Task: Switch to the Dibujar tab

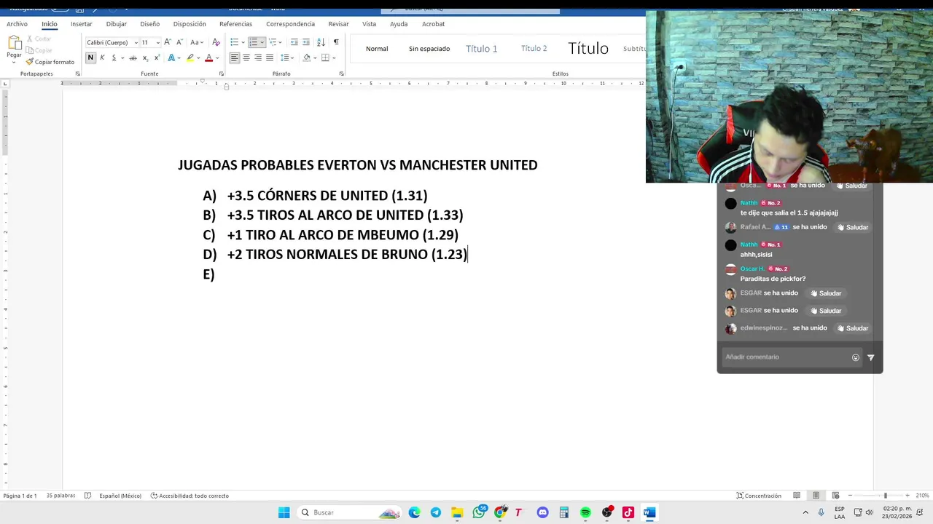Action: (x=116, y=24)
